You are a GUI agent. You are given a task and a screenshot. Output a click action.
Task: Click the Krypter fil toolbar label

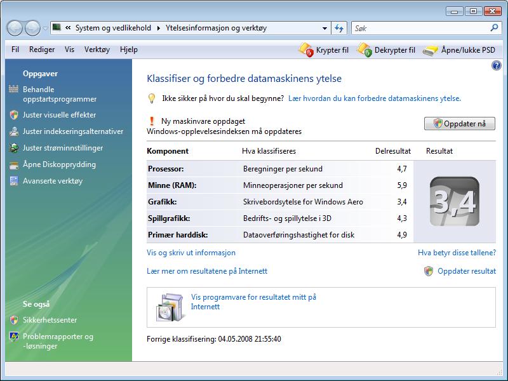332,50
